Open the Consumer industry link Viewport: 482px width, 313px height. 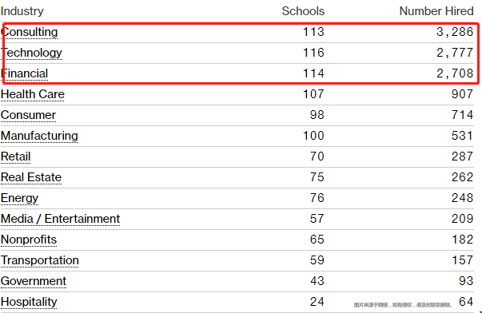pos(28,115)
